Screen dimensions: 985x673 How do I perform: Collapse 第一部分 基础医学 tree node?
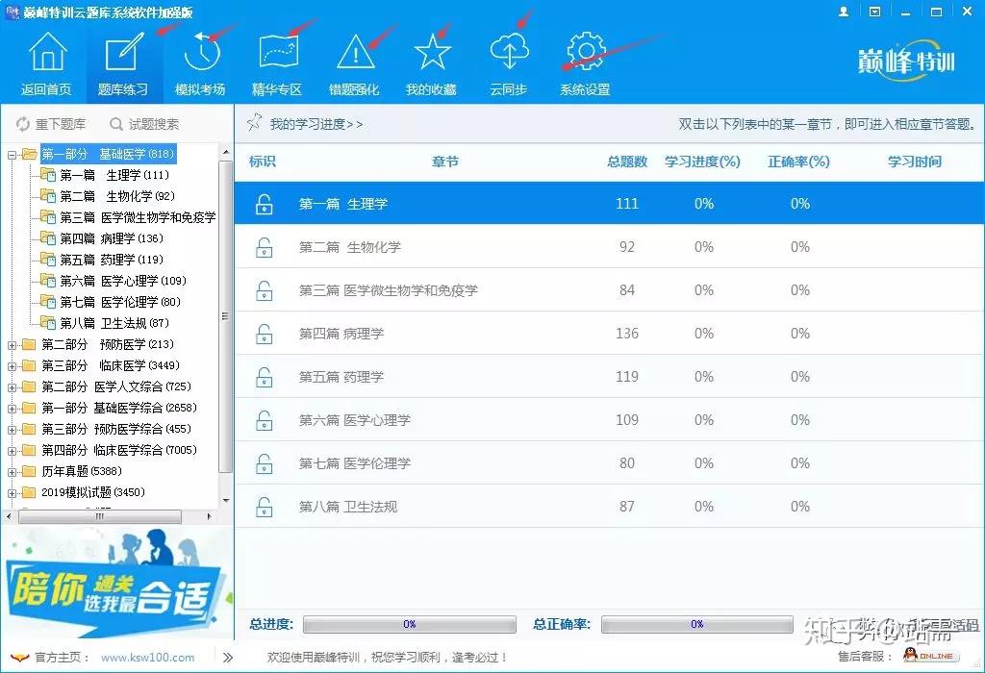(x=12, y=155)
